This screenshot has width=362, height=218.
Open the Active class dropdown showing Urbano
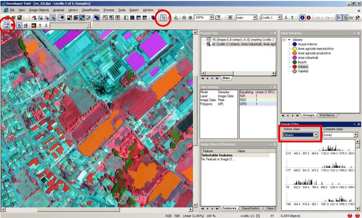tap(316, 135)
